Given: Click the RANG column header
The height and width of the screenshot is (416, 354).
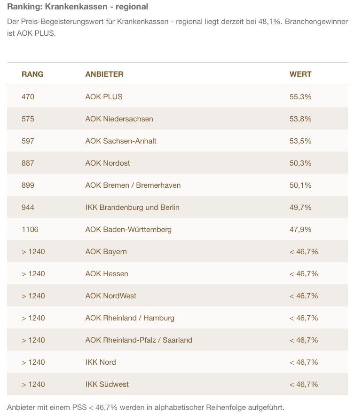Looking at the screenshot, I should click(x=32, y=74).
